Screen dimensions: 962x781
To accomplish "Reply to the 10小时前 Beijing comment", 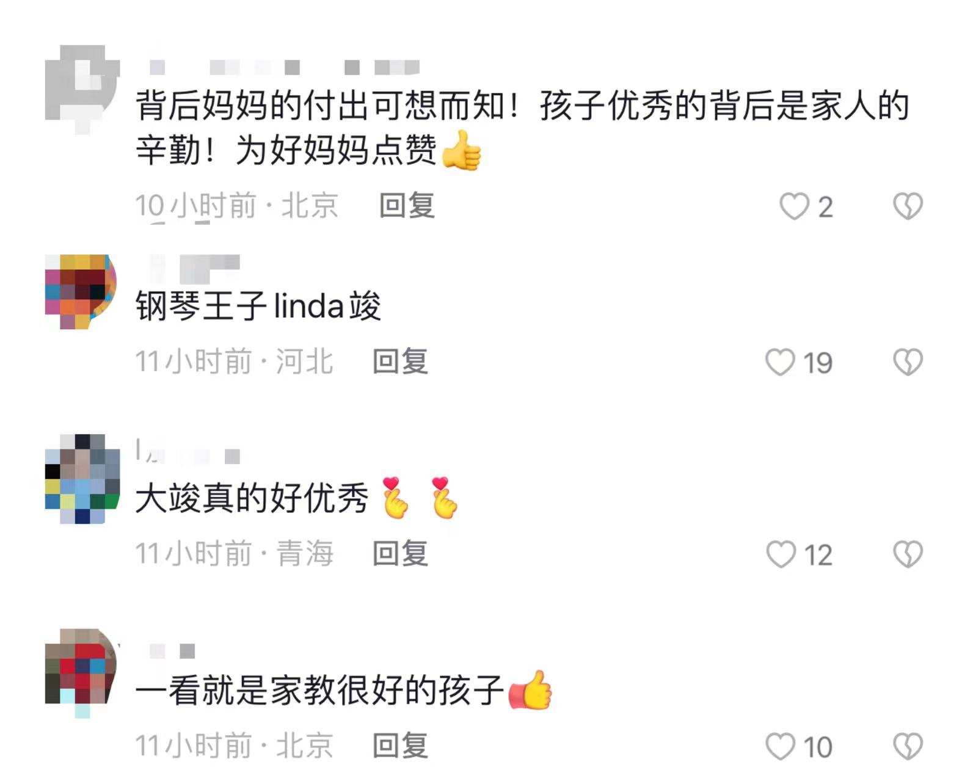I will tap(407, 205).
